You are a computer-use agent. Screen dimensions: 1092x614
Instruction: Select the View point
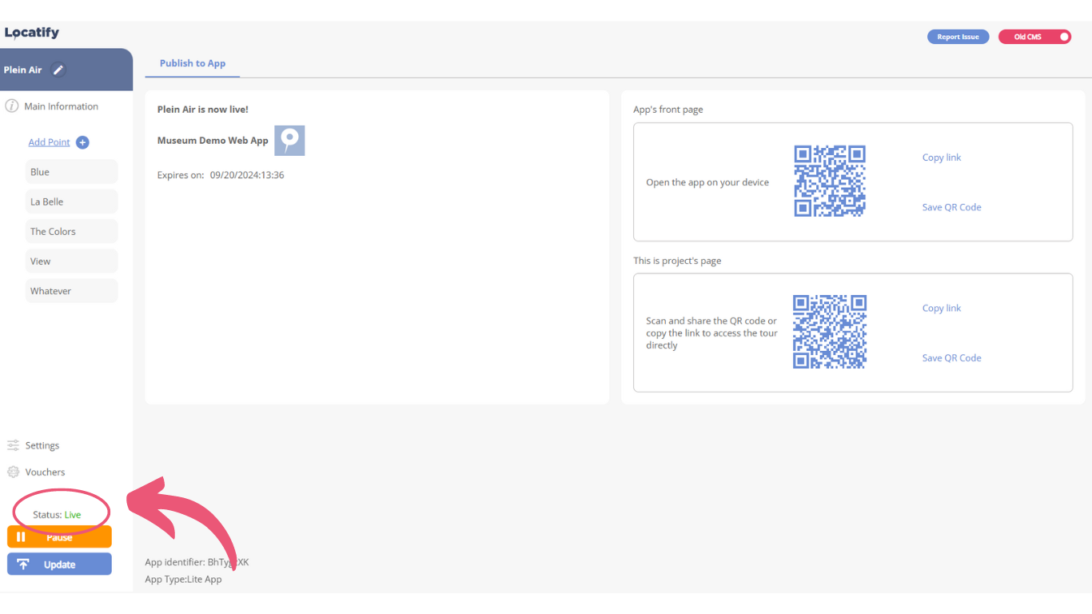(71, 261)
